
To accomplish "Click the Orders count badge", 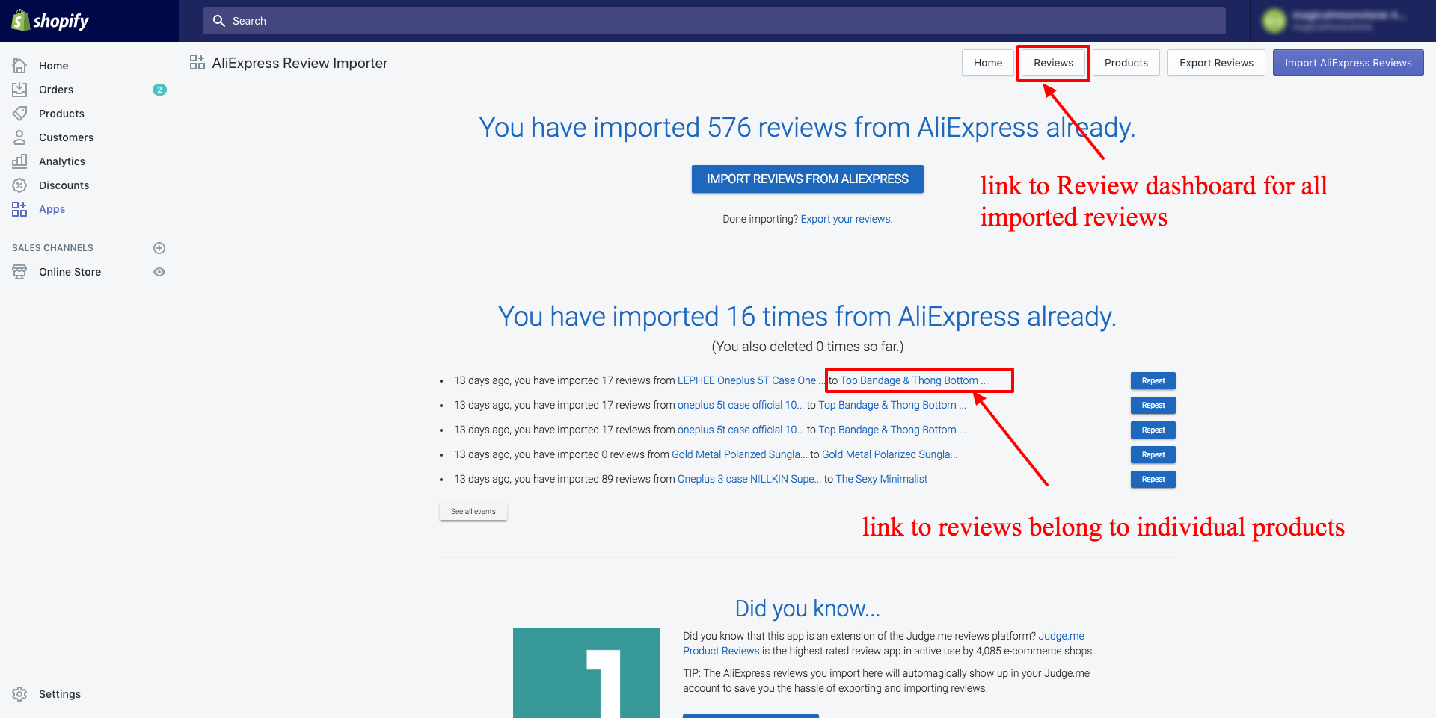I will click(x=159, y=90).
